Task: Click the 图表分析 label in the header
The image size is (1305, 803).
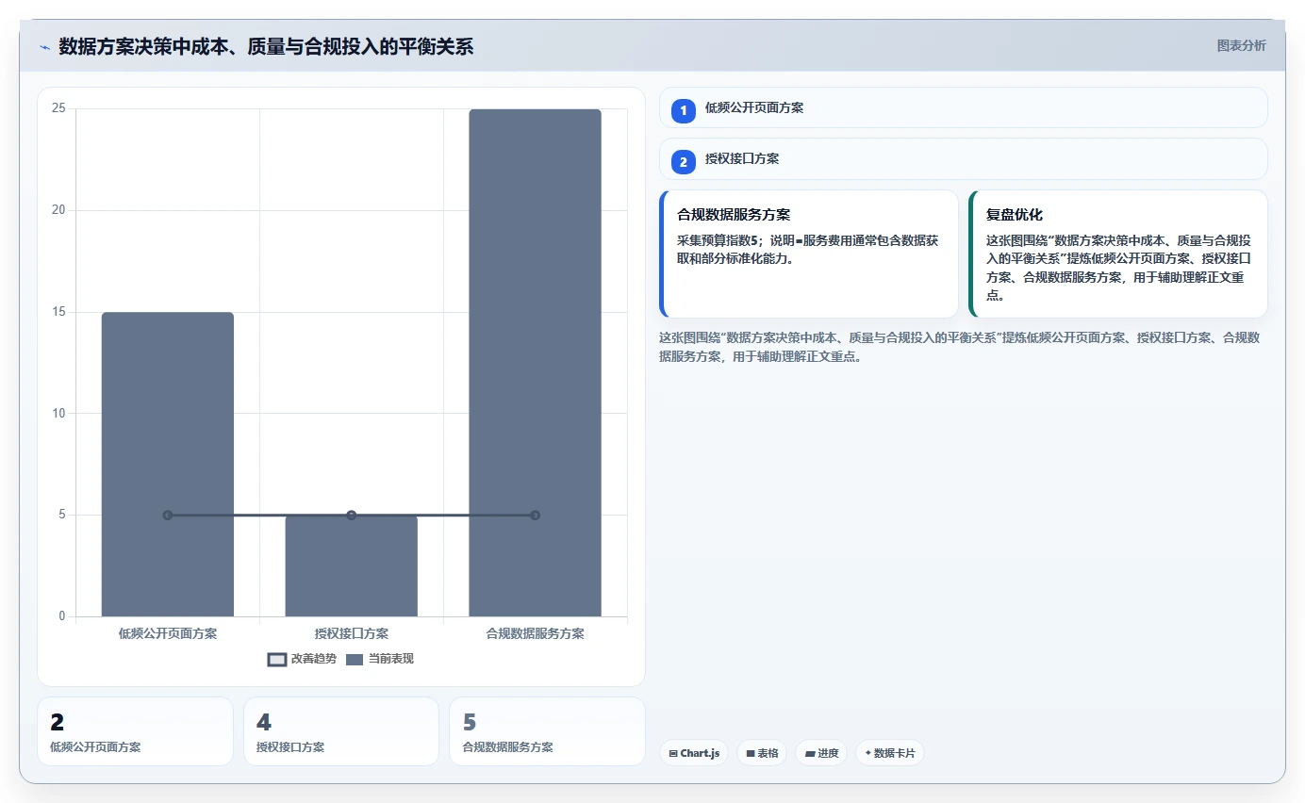Action: (x=1242, y=45)
